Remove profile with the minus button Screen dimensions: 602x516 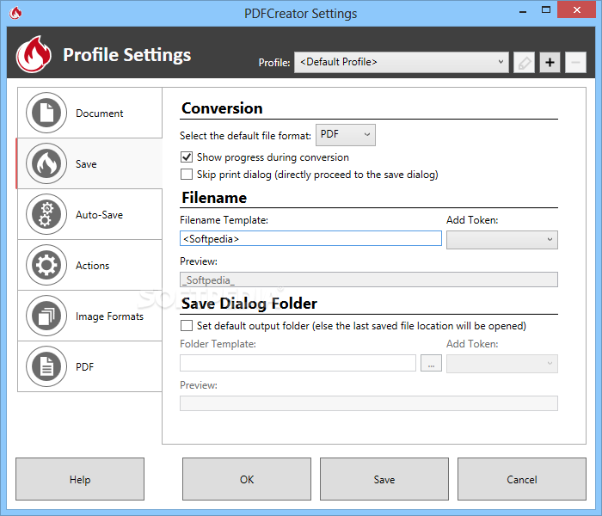coord(575,62)
